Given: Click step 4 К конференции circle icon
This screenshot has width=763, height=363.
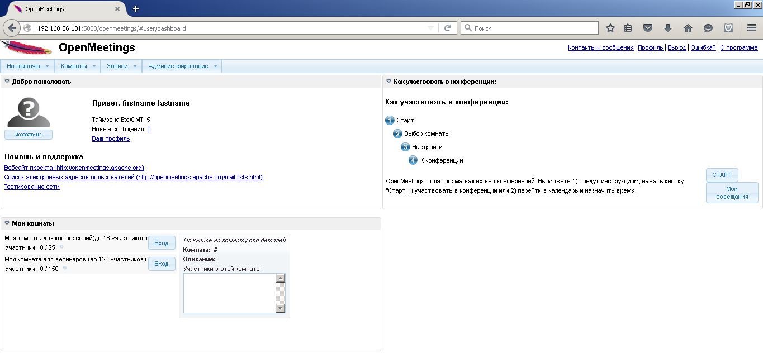Looking at the screenshot, I should point(413,160).
